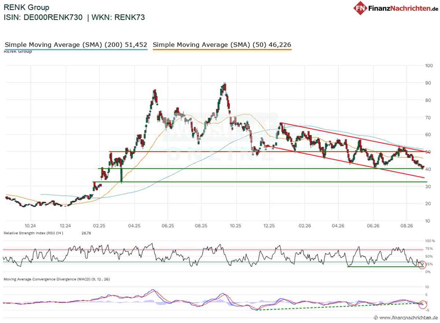The height and width of the screenshot is (323, 440).
Task: Click the 08.25 date axis label
Action: [201, 226]
